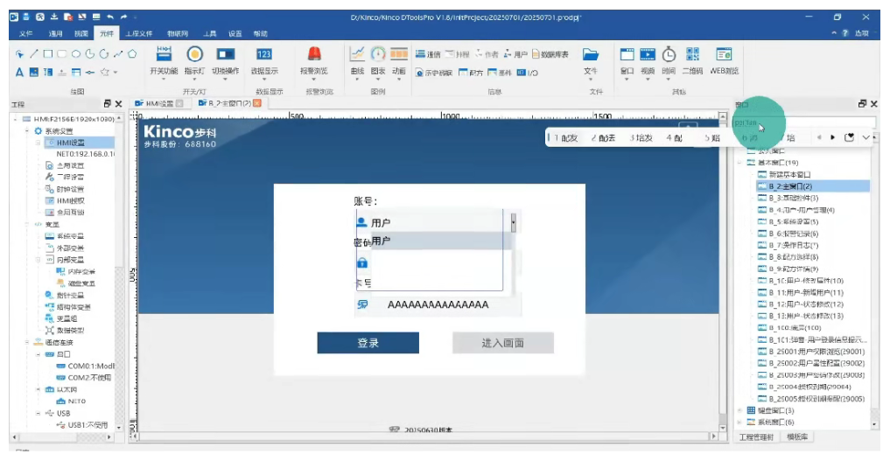Viewport: 890px width, 468px height.
Task: Switch to the 工程文件 ribbon tab
Action: 138,33
